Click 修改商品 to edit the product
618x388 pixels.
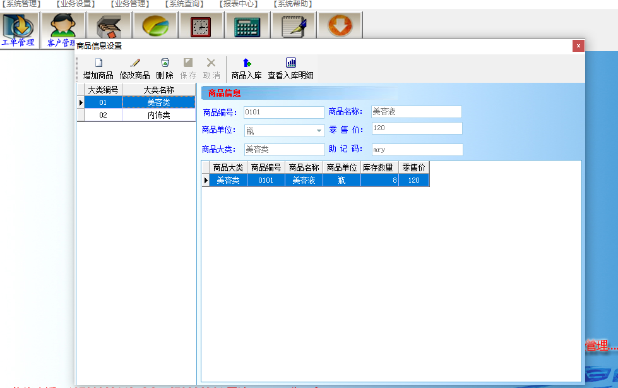pos(135,69)
